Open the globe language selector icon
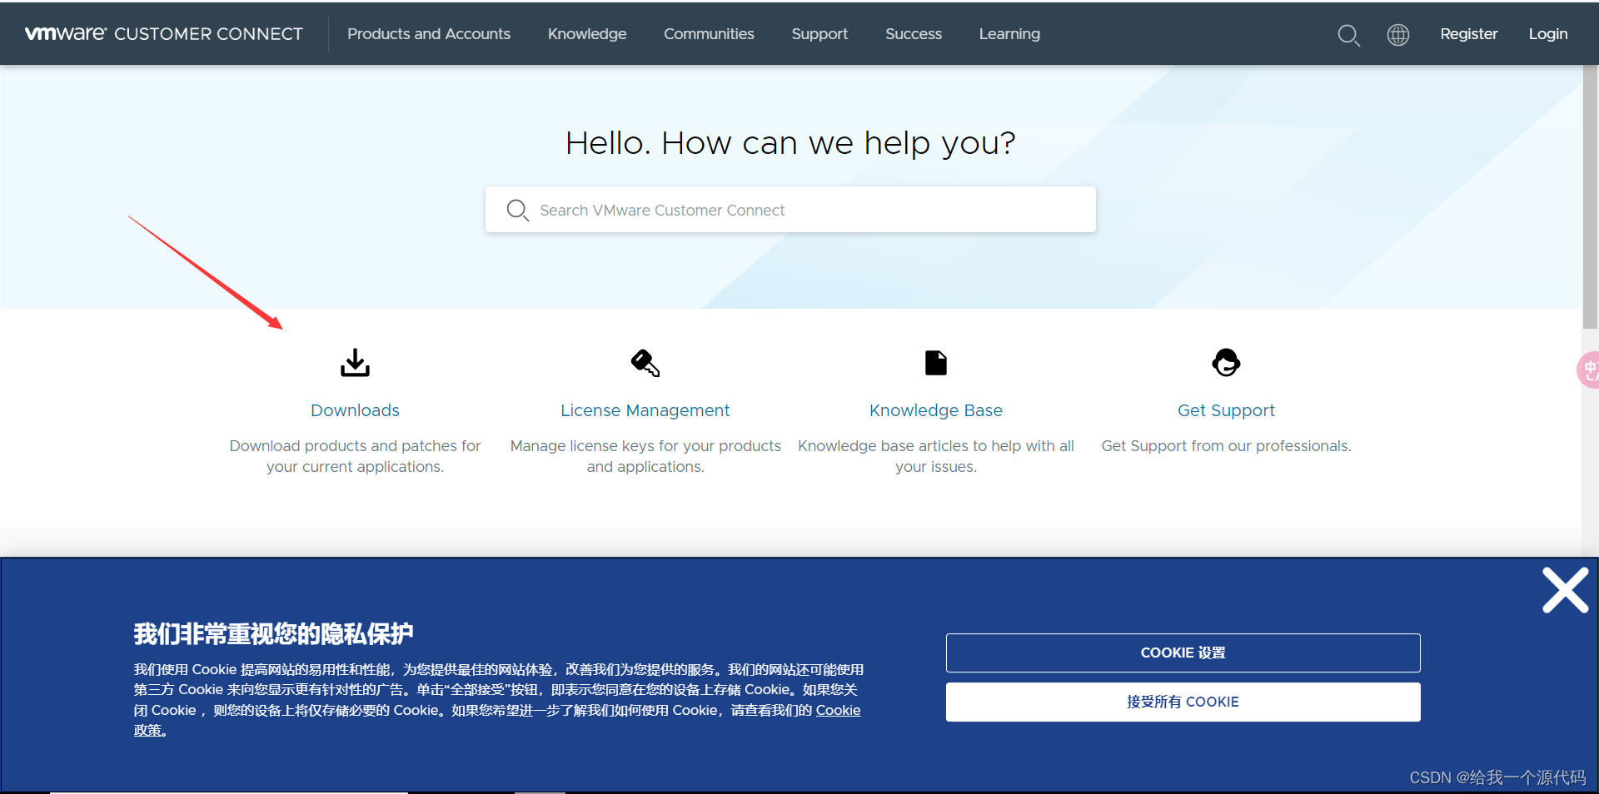1599x794 pixels. (1398, 35)
